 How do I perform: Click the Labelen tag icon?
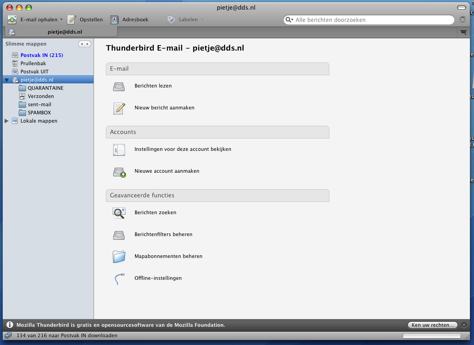pos(171,20)
